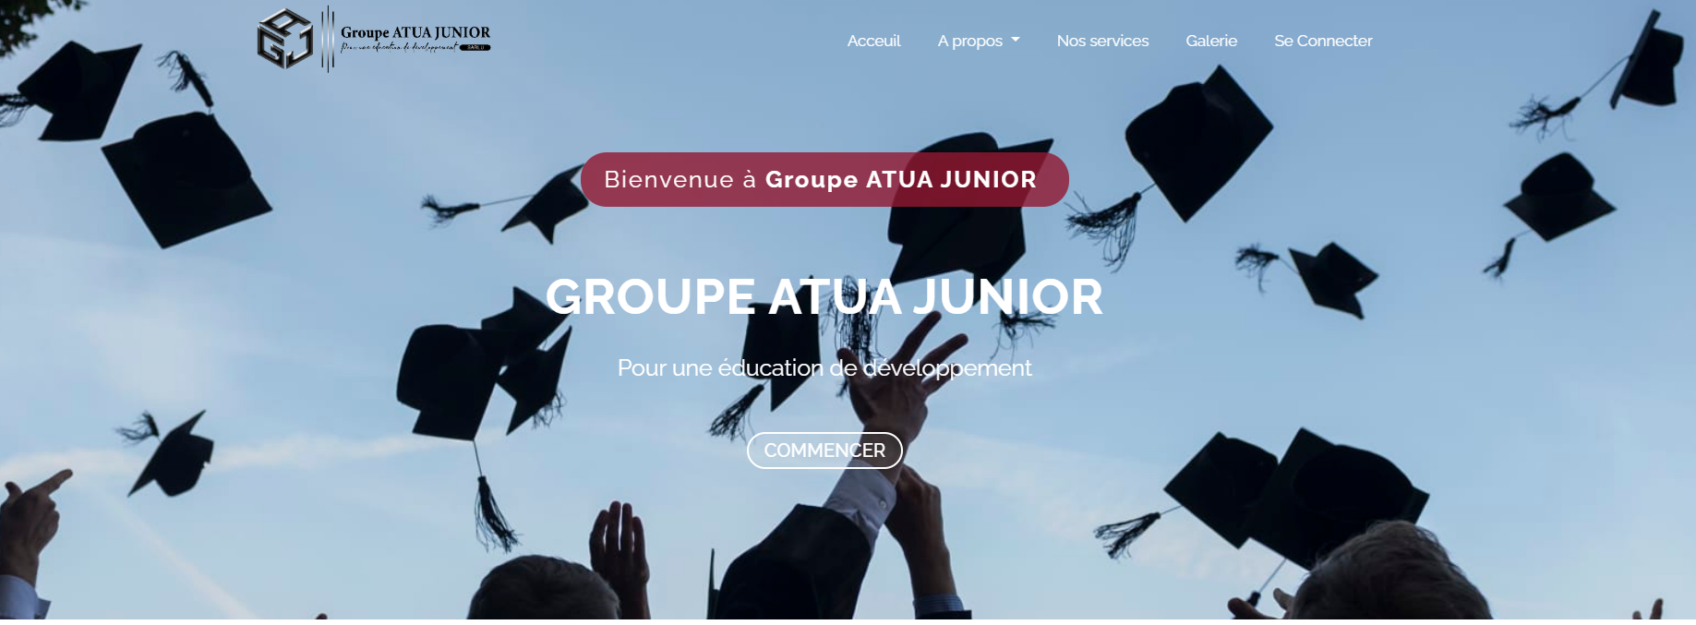1696x625 pixels.
Task: Click the Groupe ATUA JUNIOR header logo text
Action: tap(415, 32)
